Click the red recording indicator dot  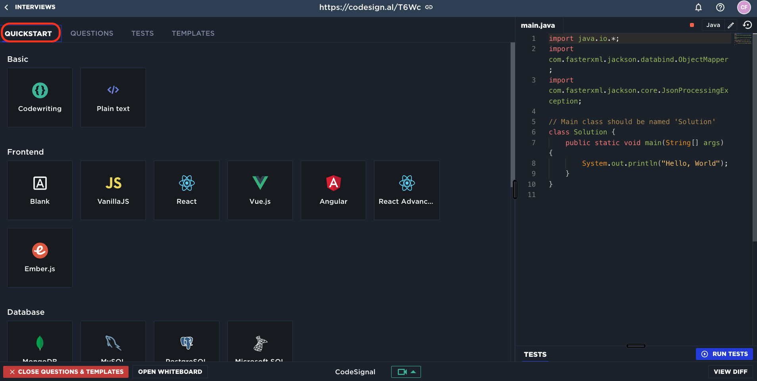coord(692,25)
